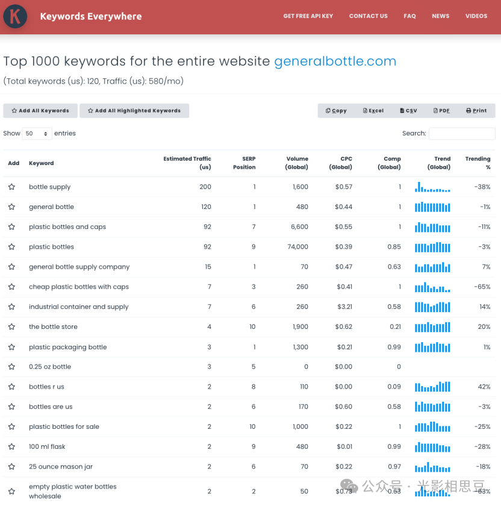The width and height of the screenshot is (501, 506).
Task: Go to Get Free API Key page
Action: coord(308,16)
